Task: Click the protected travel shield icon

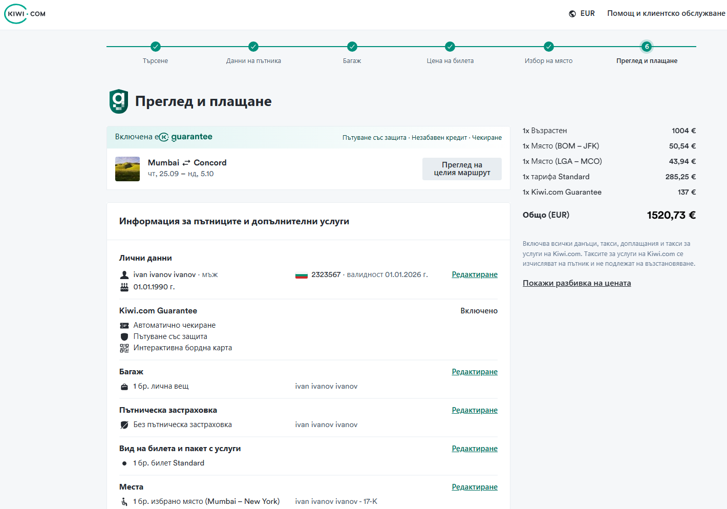Action: click(124, 337)
